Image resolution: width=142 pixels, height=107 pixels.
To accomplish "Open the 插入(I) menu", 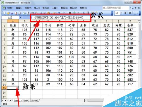I will coord(37,8).
